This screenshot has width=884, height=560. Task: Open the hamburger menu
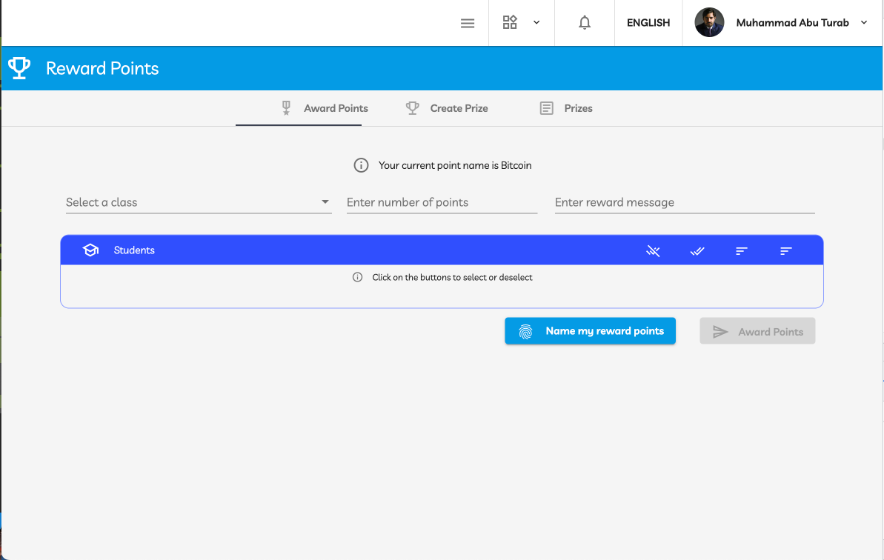pos(468,23)
